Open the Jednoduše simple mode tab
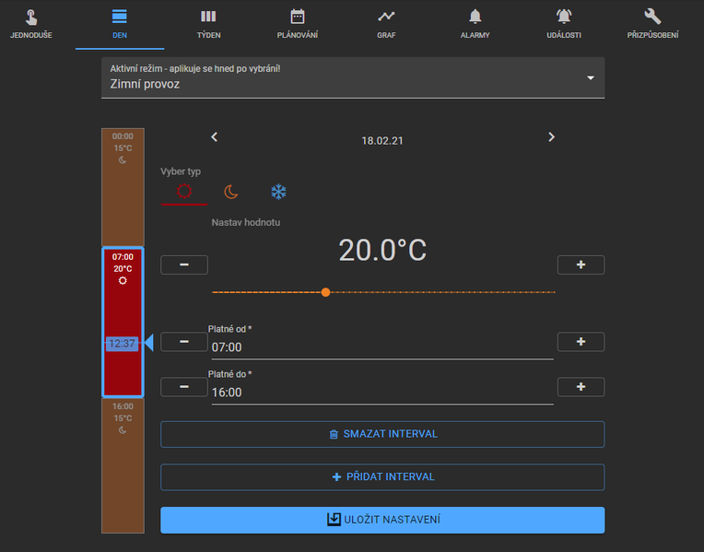The height and width of the screenshot is (552, 704). point(31,25)
